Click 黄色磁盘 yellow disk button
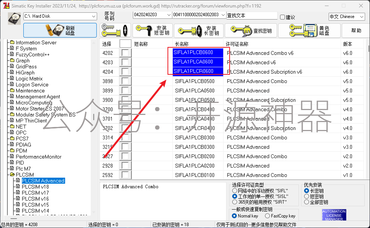The width and height of the screenshot is (370, 228). pyautogui.click(x=309, y=31)
